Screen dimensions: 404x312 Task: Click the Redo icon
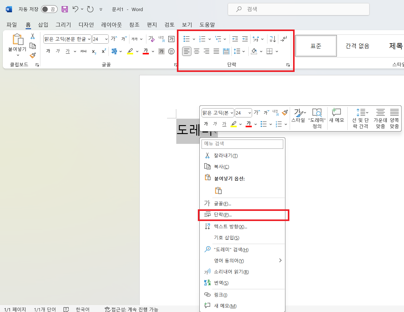pyautogui.click(x=90, y=9)
